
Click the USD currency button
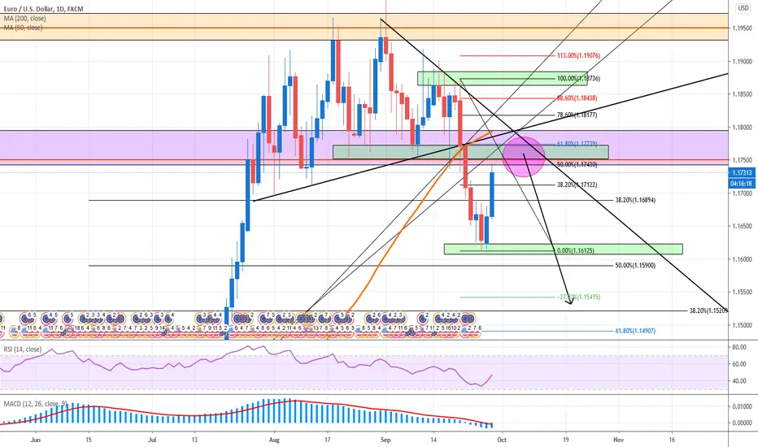[743, 8]
